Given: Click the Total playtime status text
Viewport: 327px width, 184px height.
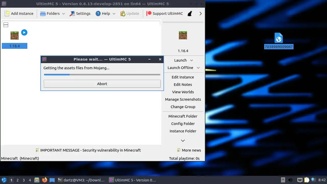Looking at the screenshot, I should click(x=184, y=158).
